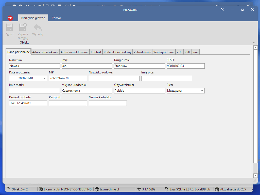Click the vertical scrollbar down arrow
Viewport: 260px width, 195px height.
pyautogui.click(x=255, y=175)
